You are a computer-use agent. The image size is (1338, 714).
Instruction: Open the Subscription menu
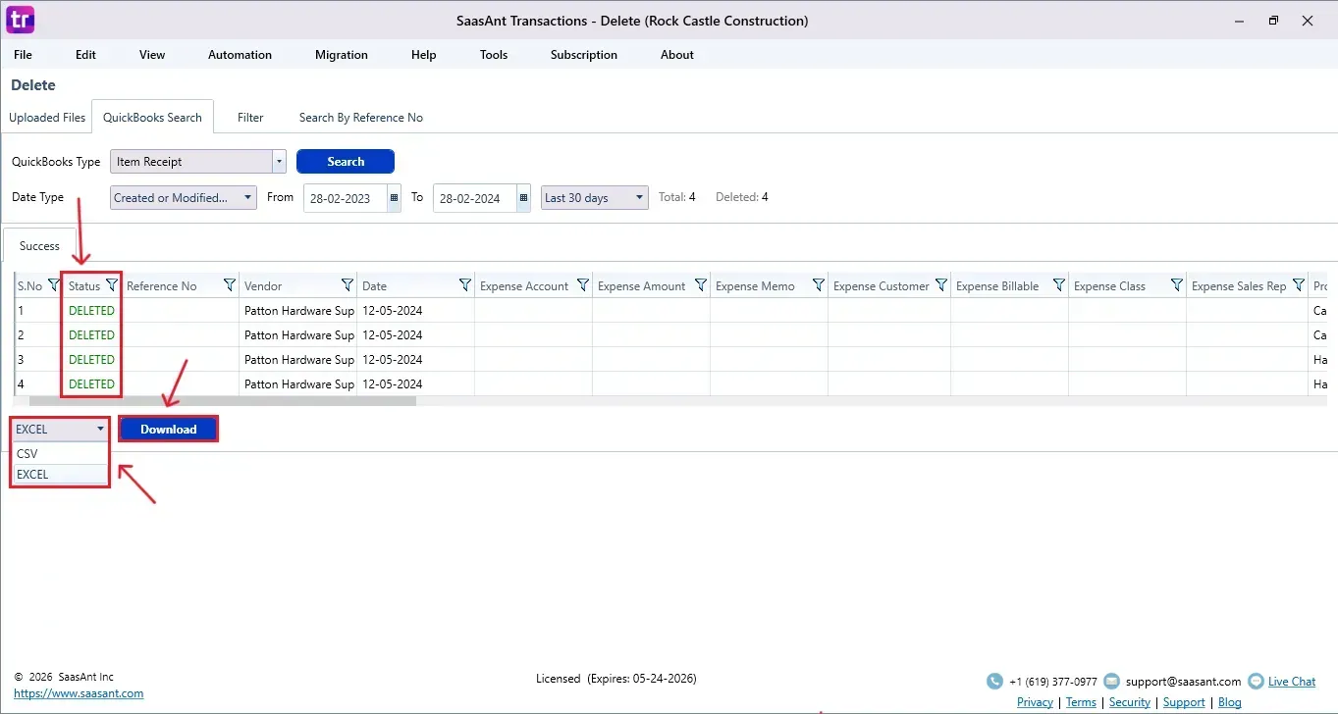point(584,55)
